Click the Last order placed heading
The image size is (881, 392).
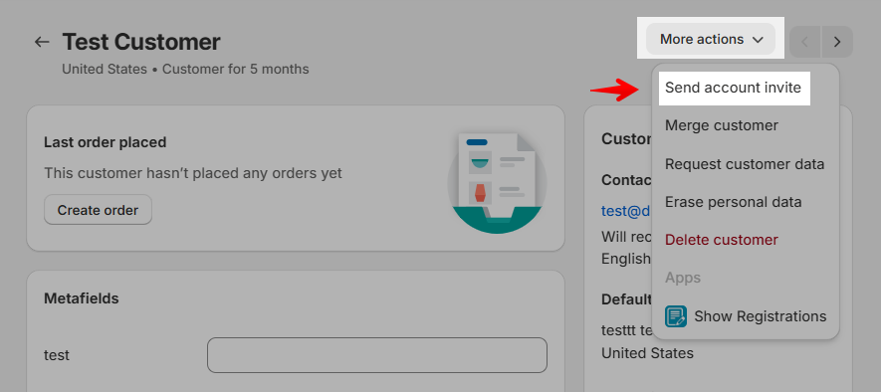106,142
